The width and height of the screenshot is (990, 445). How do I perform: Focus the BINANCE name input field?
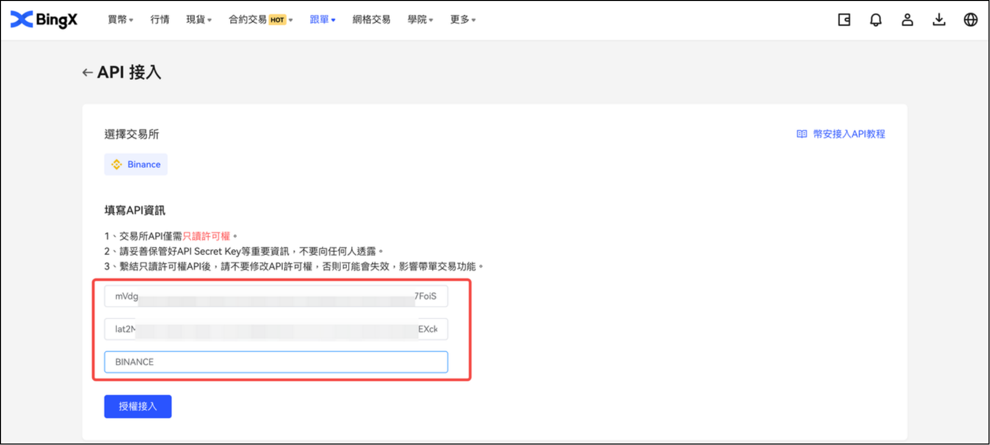click(x=276, y=362)
